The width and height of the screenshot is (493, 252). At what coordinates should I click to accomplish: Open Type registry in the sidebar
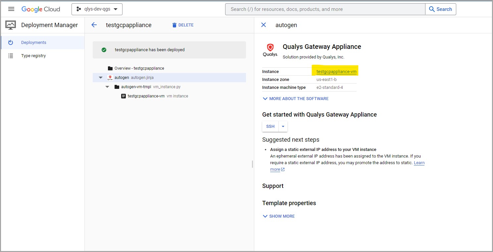point(42,56)
